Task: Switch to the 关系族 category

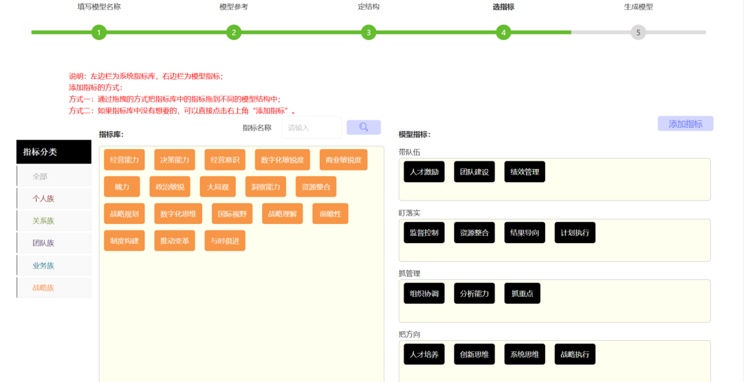Action: click(x=54, y=221)
